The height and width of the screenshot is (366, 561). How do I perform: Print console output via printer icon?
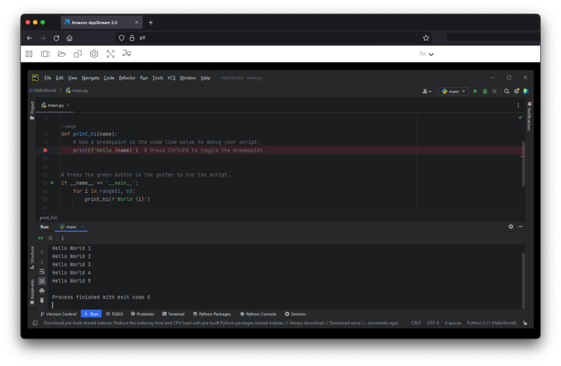pyautogui.click(x=42, y=290)
